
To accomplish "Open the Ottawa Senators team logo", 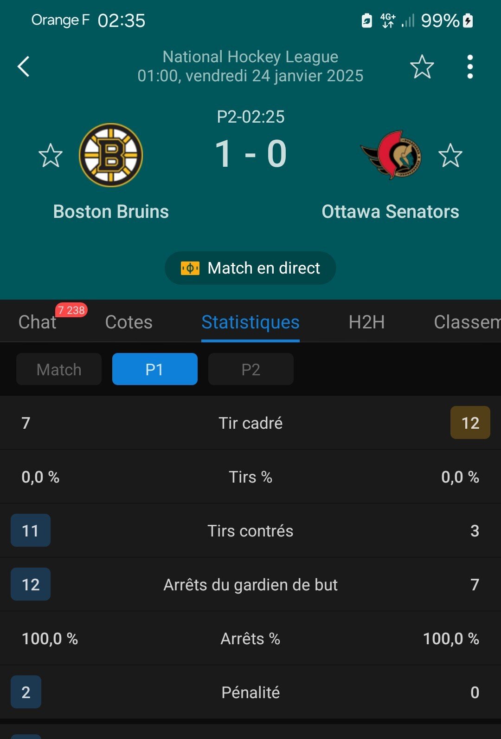I will point(391,155).
